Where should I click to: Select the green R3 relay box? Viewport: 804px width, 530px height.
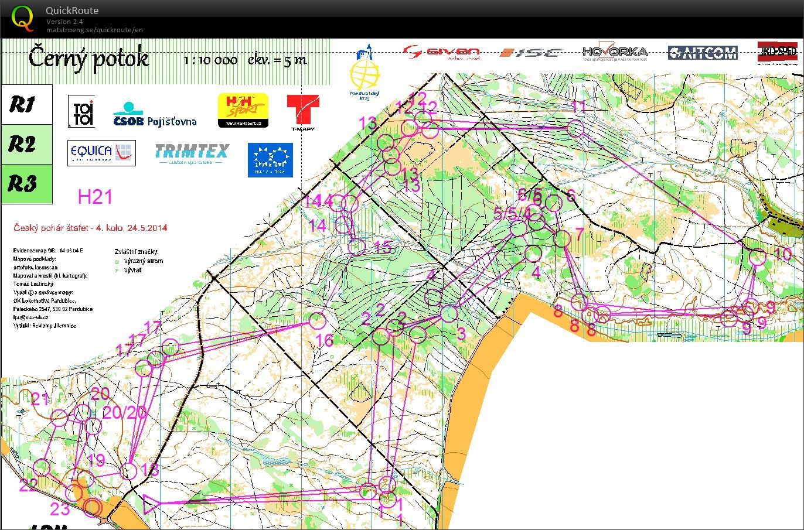[x=26, y=184]
